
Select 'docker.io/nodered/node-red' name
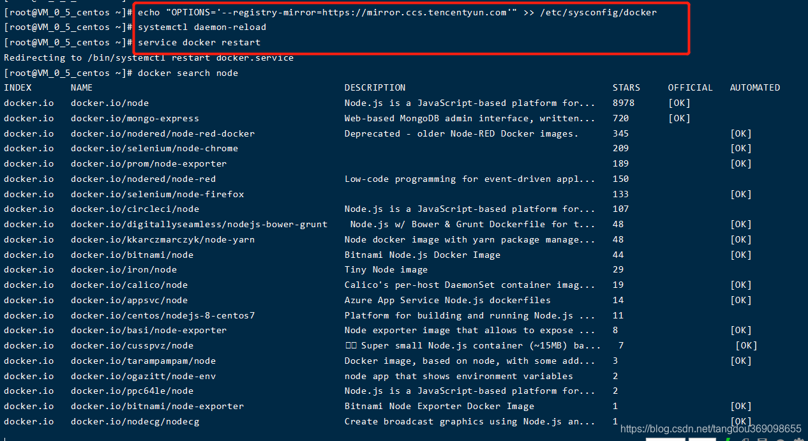(143, 179)
